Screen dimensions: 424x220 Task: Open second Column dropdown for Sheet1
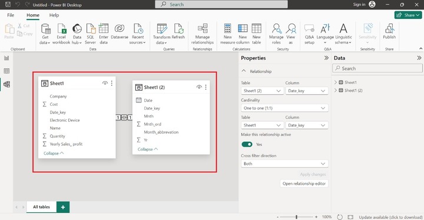(307, 125)
